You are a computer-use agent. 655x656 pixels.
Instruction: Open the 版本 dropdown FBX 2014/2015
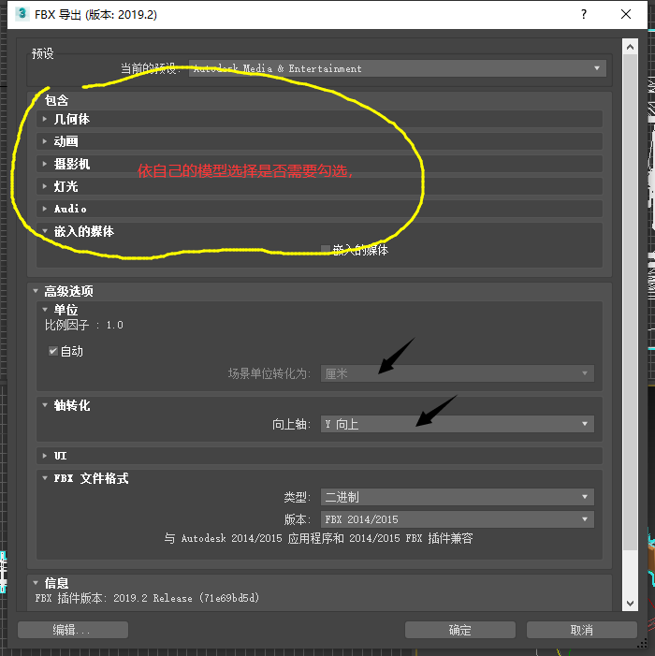tap(458, 519)
